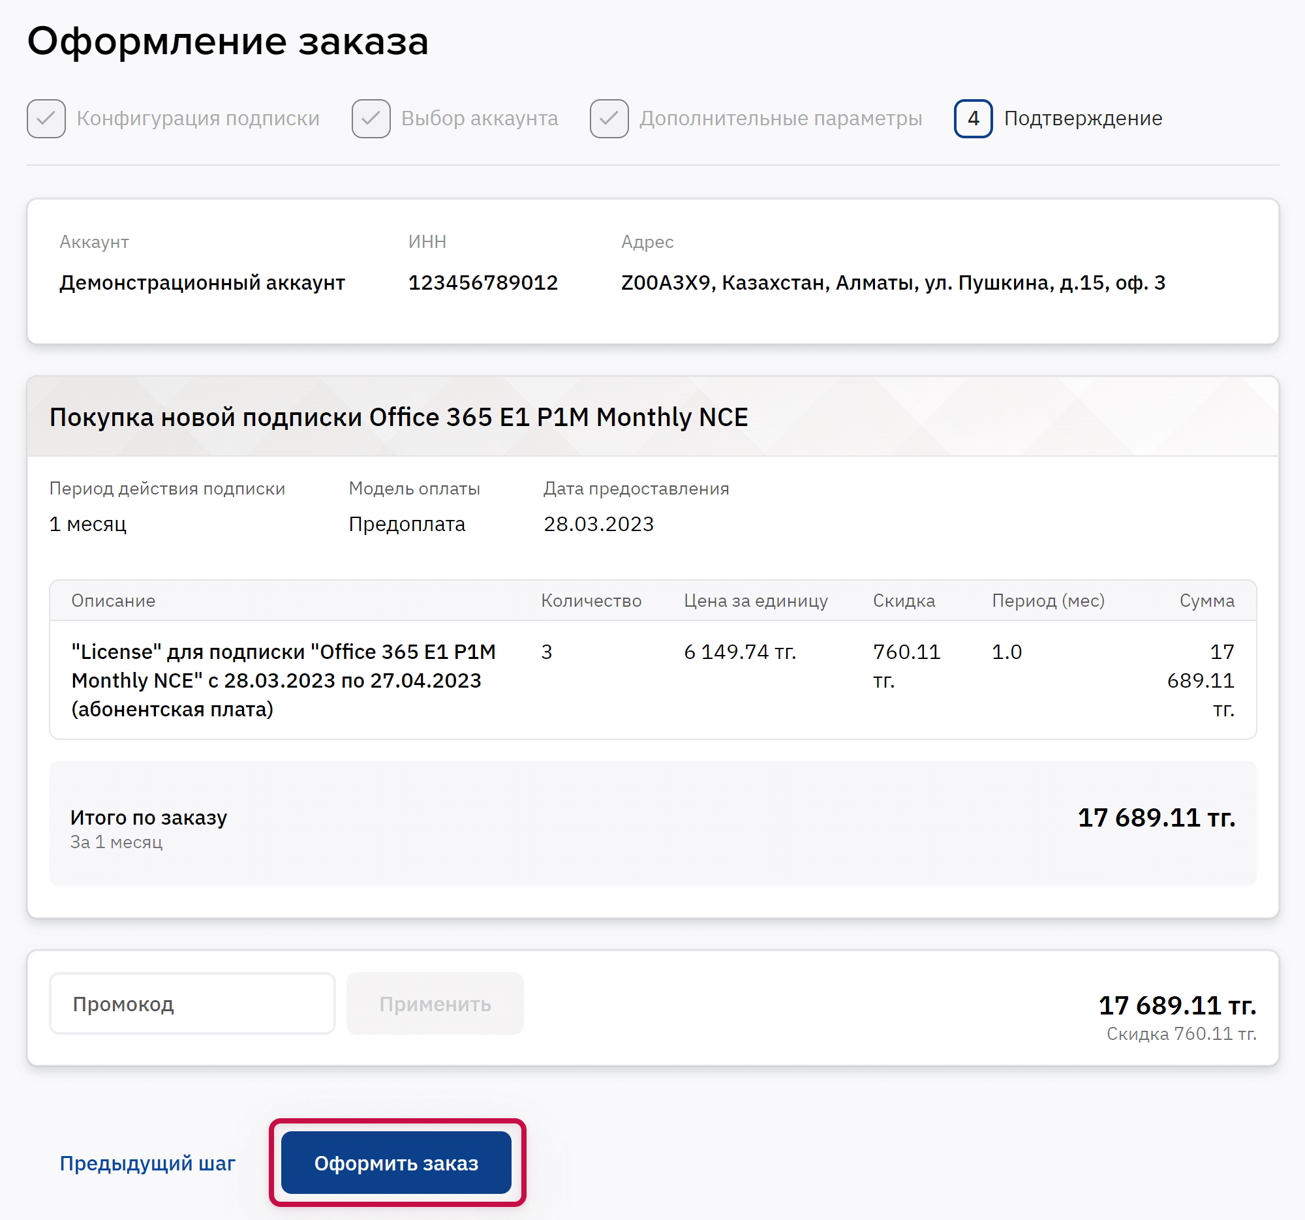Viewport: 1305px width, 1220px height.
Task: Click the Описание column header
Action: 114,600
